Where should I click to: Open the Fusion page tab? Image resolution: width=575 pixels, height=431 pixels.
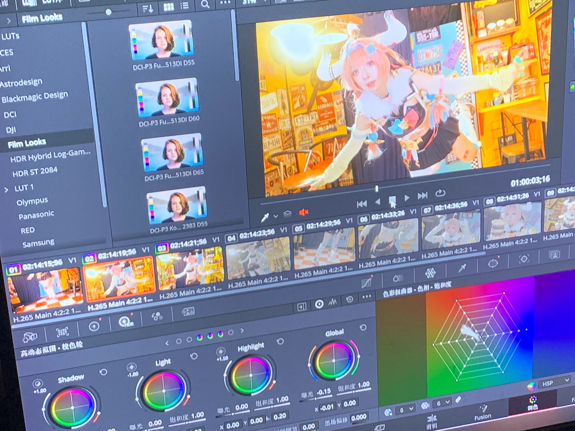coord(483,412)
